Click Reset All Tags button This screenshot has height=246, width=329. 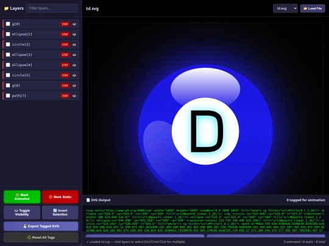coord(41,237)
